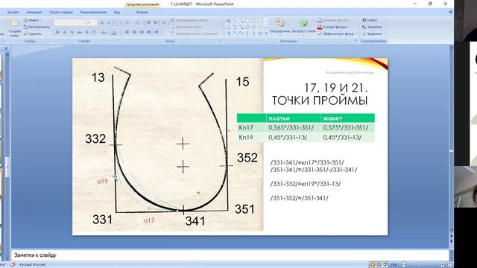
Task: Toggle bold formatting in font group
Action: pos(57,32)
